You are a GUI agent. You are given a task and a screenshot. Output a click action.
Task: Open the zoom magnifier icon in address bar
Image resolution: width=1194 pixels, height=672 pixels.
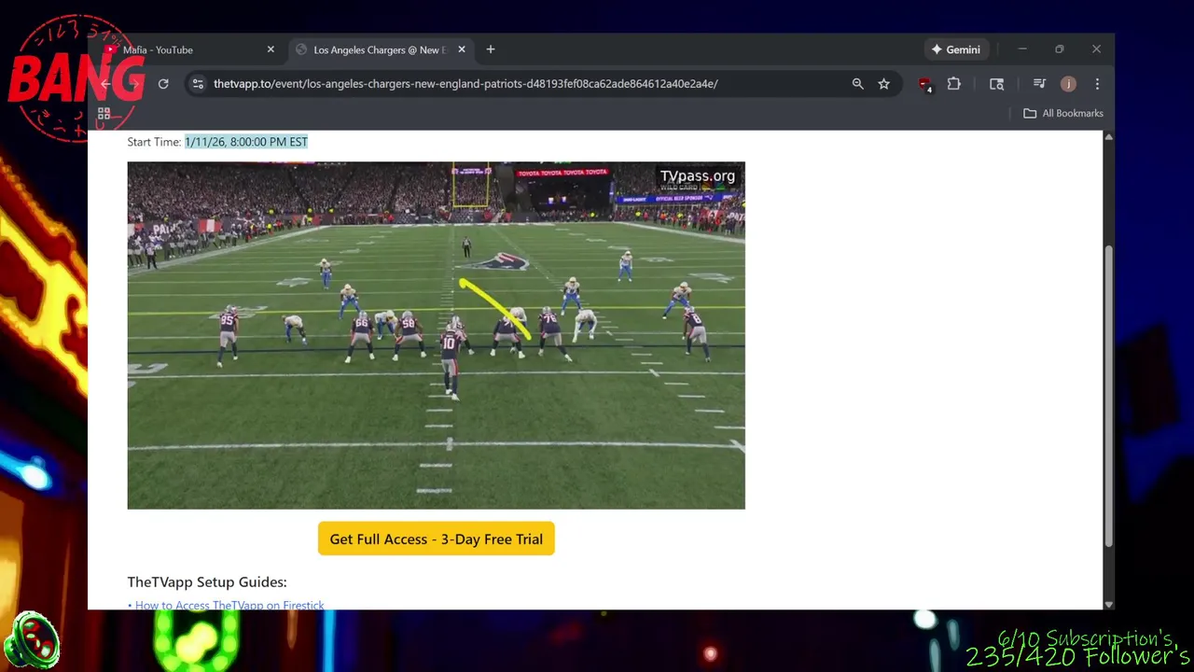(857, 84)
